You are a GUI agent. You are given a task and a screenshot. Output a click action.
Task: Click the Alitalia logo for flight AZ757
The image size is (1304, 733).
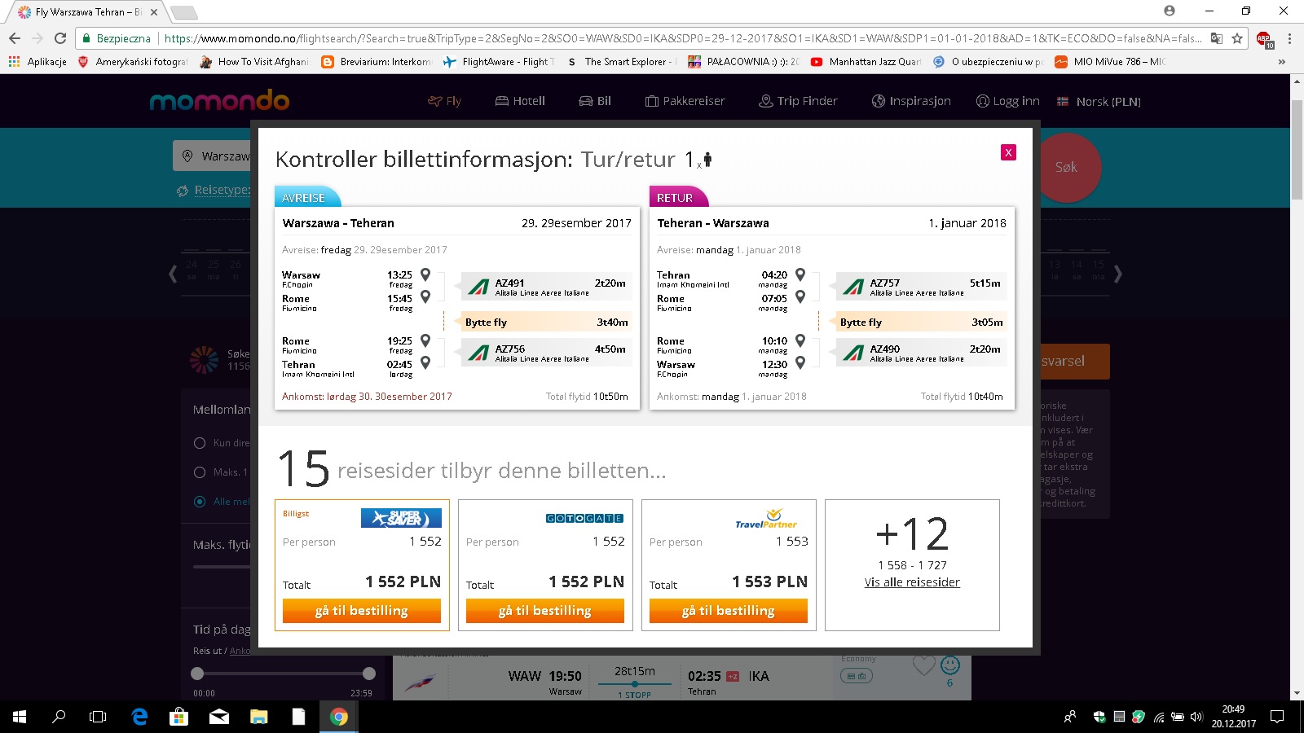pyautogui.click(x=853, y=287)
